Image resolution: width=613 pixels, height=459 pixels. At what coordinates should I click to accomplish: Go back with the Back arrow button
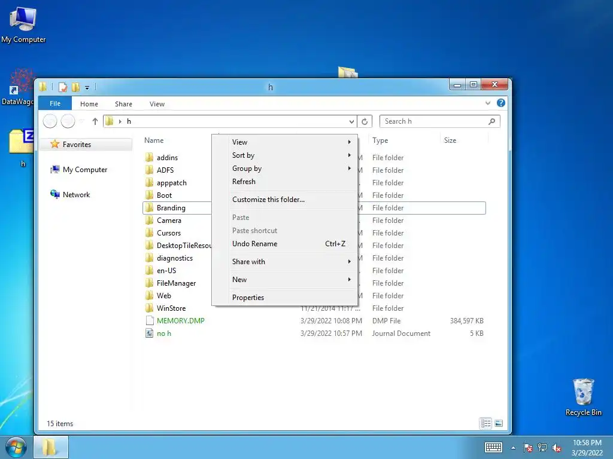click(50, 121)
